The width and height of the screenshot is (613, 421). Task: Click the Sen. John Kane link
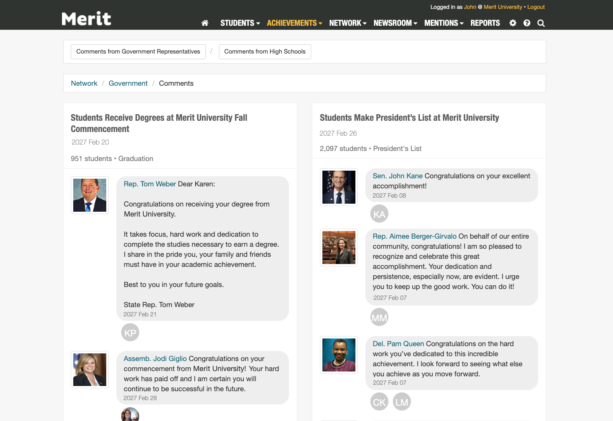tap(398, 176)
